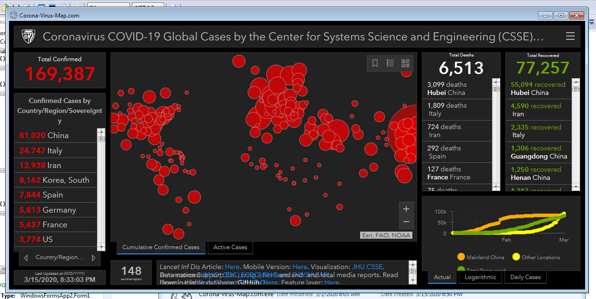
Task: Select Iran in confirmed cases list
Action: click(56, 165)
